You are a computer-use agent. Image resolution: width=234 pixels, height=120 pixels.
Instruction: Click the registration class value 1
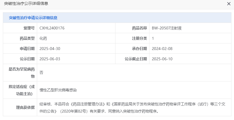coord(153,38)
